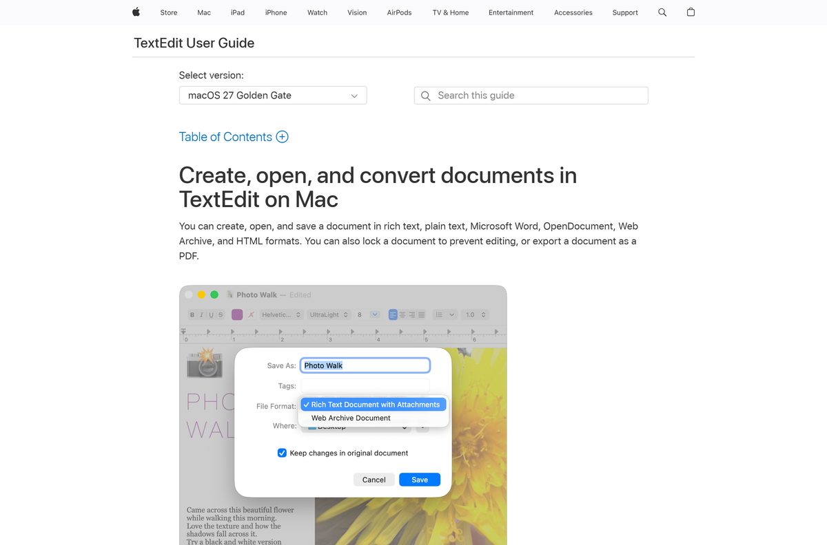Choose Web Archive Document format
The height and width of the screenshot is (545, 827).
pos(374,418)
